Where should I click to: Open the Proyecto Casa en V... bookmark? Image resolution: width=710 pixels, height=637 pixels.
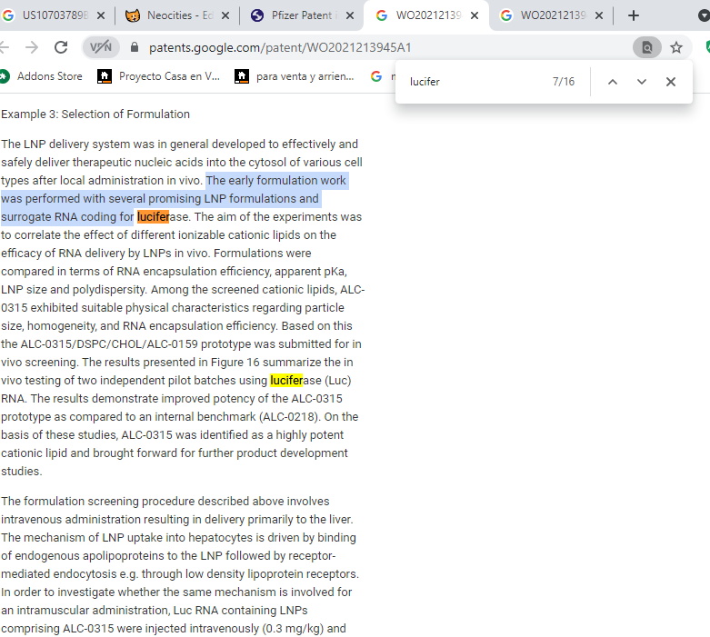tap(159, 76)
